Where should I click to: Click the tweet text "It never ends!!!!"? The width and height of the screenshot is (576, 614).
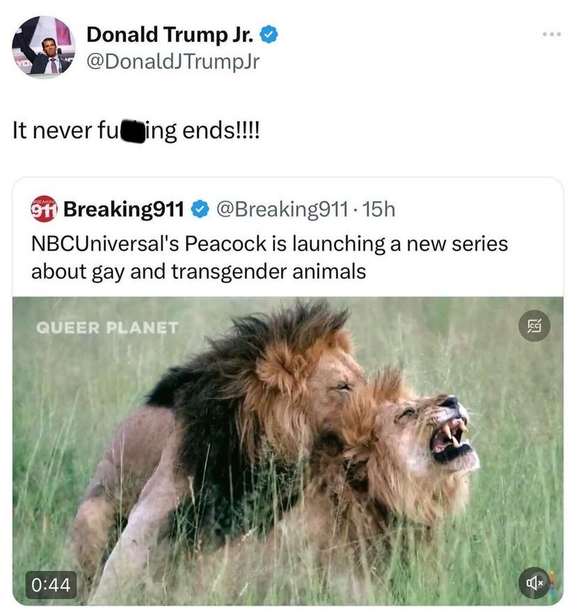(x=136, y=130)
